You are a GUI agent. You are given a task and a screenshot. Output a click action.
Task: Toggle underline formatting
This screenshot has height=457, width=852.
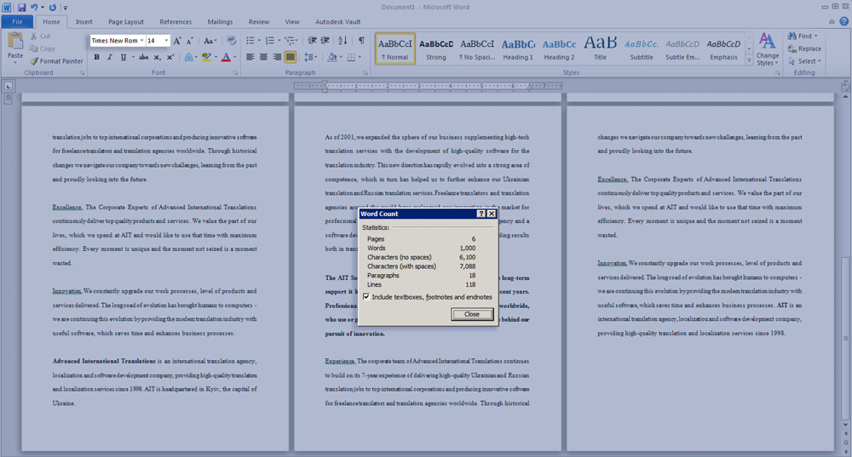click(124, 57)
